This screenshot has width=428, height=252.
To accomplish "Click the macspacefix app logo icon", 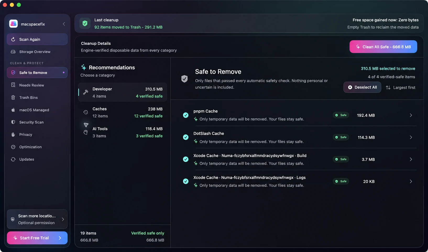I will tap(13, 24).
